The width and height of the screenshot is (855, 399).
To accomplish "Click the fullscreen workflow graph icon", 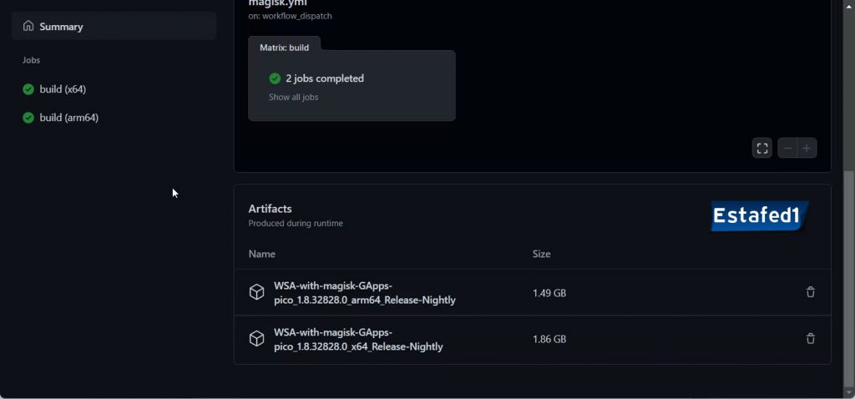I will point(761,149).
